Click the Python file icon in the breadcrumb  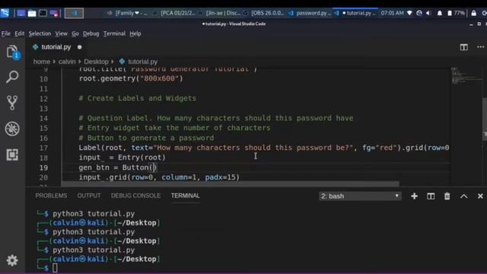coord(122,62)
